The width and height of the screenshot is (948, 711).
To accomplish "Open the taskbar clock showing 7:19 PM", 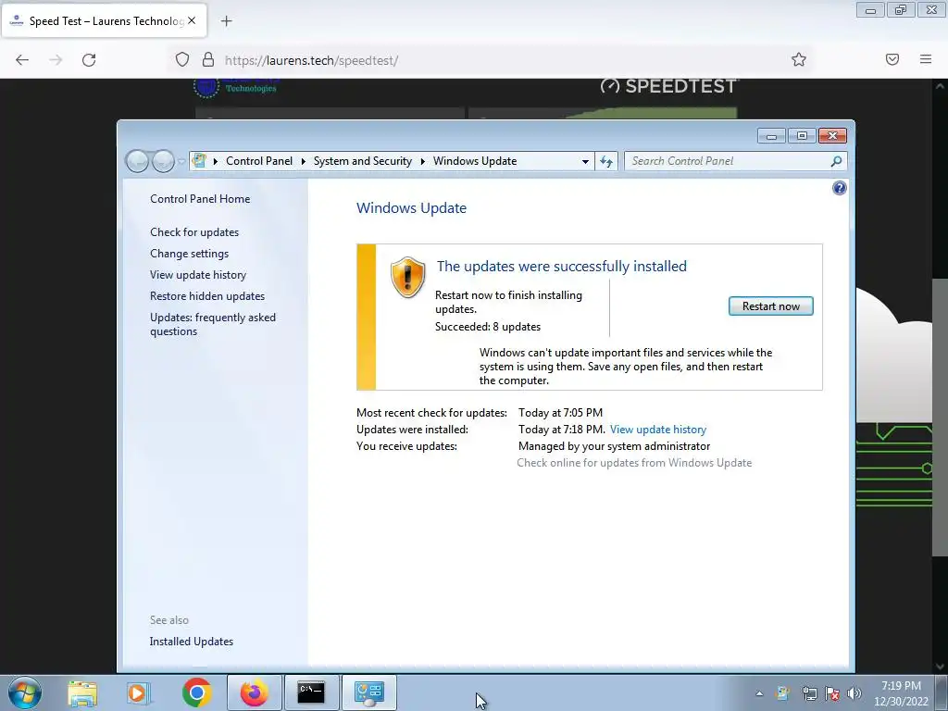I will [x=901, y=693].
